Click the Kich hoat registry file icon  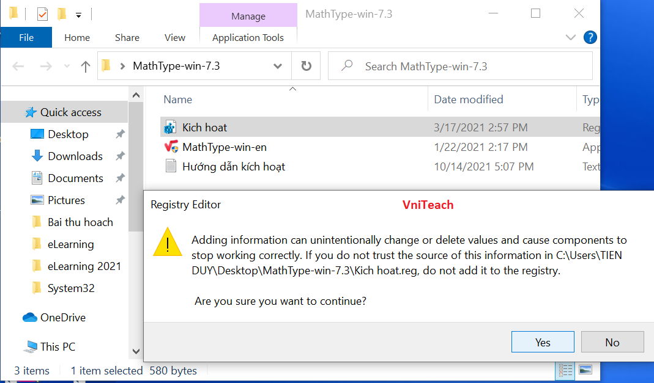click(x=169, y=127)
